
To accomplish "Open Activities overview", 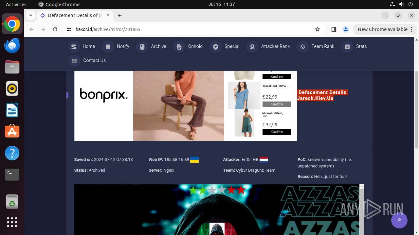I will tap(16, 4).
